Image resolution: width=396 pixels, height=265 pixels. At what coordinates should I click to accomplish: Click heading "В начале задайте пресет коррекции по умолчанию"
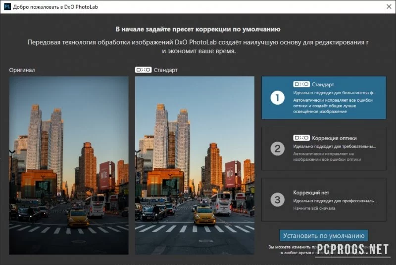[x=198, y=29]
